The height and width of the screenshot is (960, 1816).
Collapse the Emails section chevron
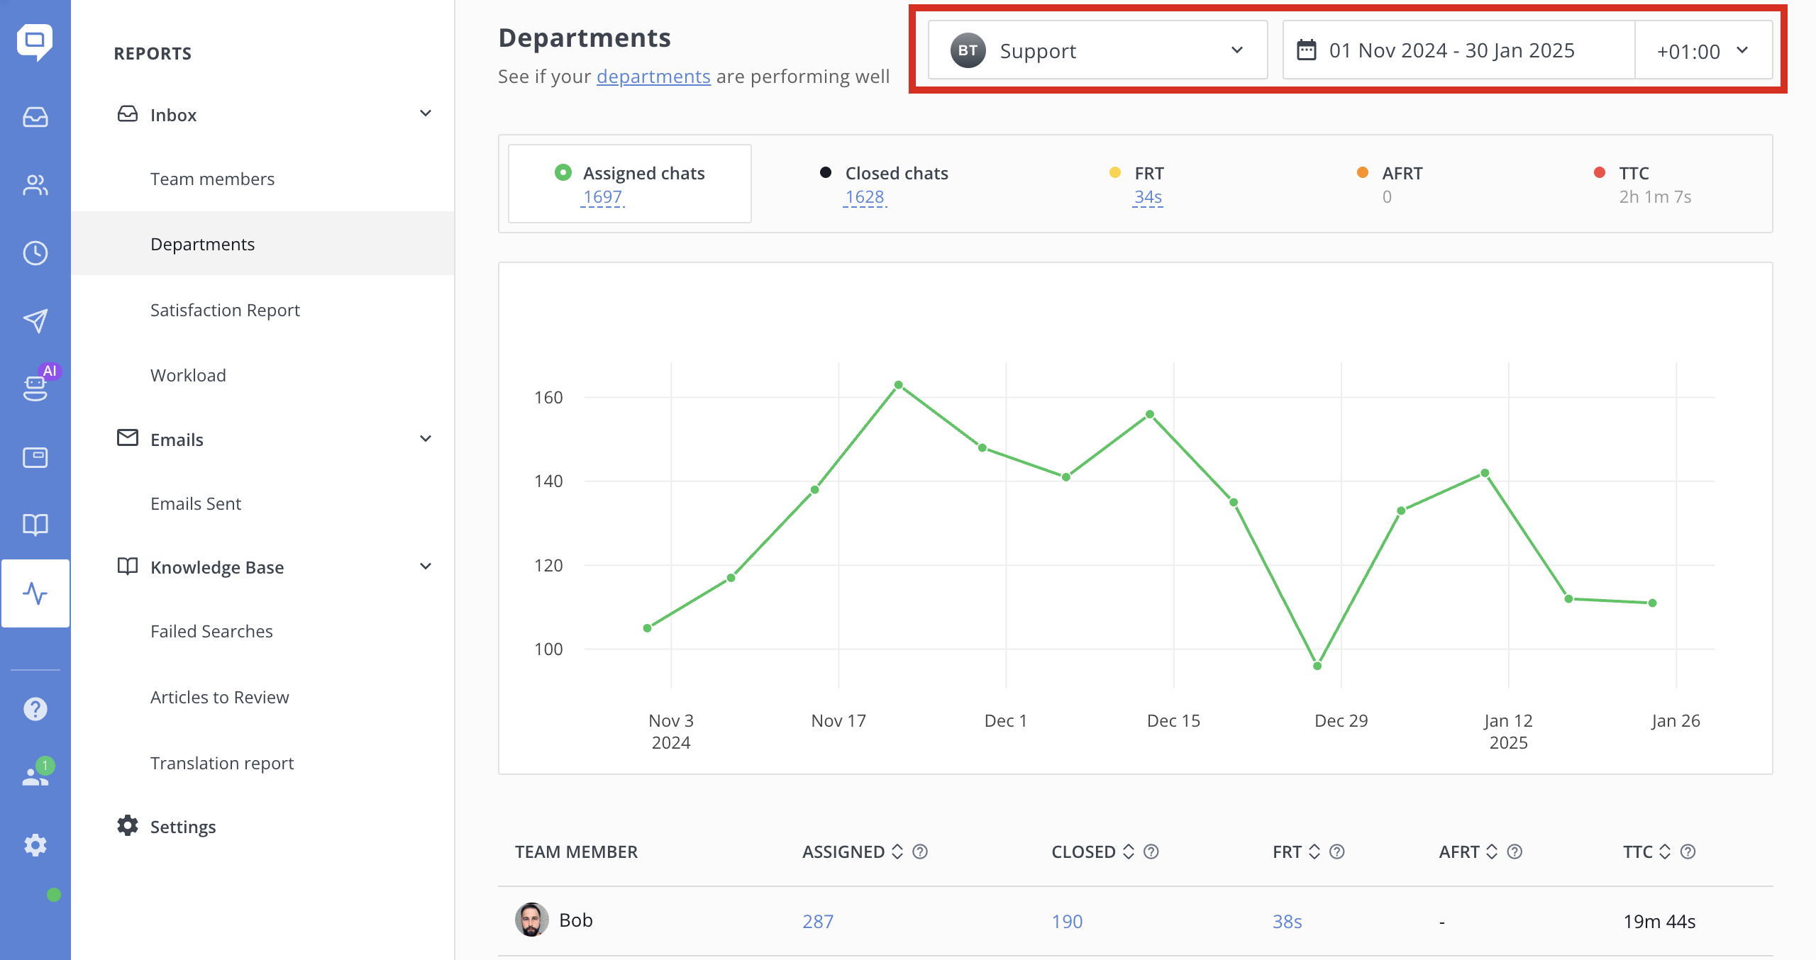426,439
